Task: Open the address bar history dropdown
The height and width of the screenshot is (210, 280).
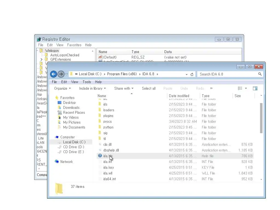Action: (186, 74)
